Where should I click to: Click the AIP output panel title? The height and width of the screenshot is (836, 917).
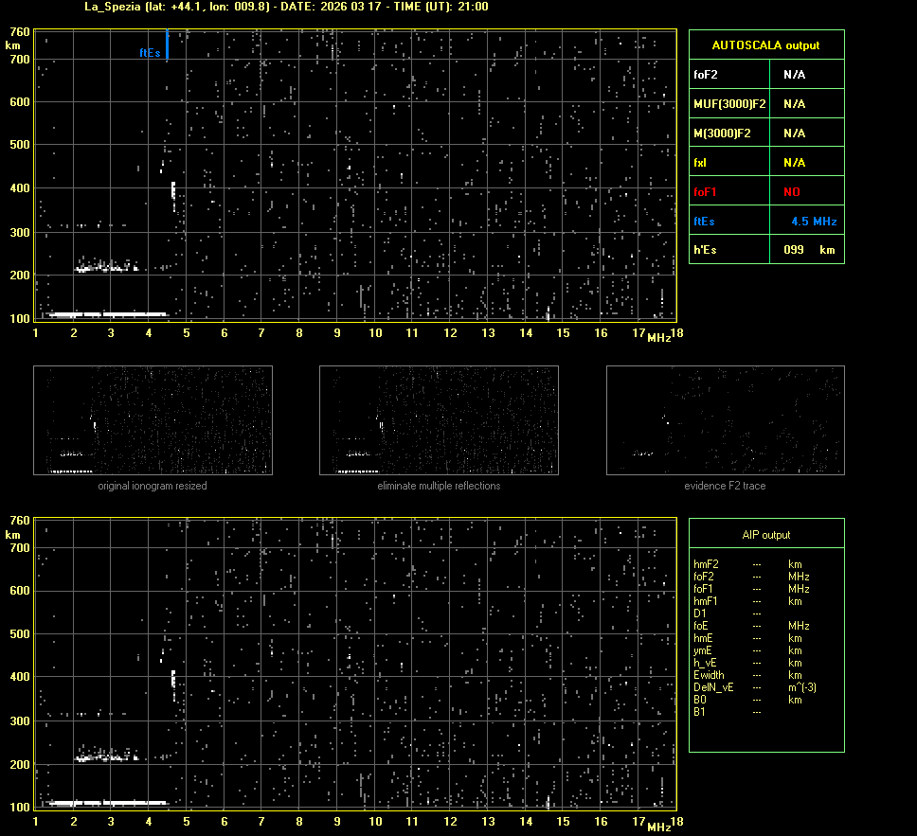(x=765, y=535)
